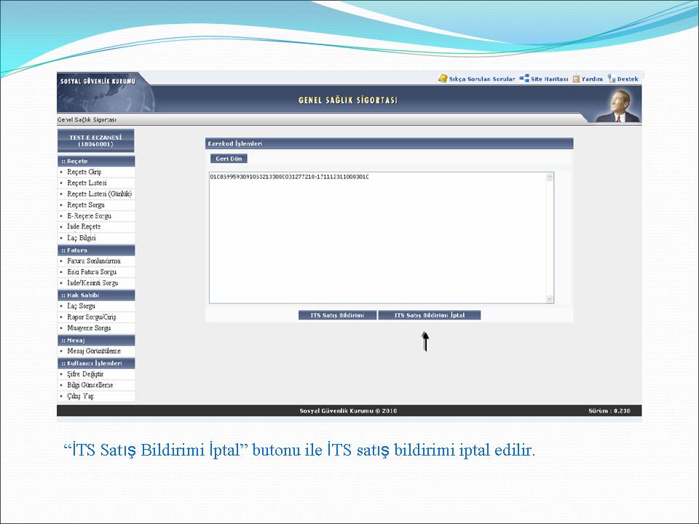Select Reçete Listesi (Günlük) menu item
The height and width of the screenshot is (524, 699).
point(99,194)
